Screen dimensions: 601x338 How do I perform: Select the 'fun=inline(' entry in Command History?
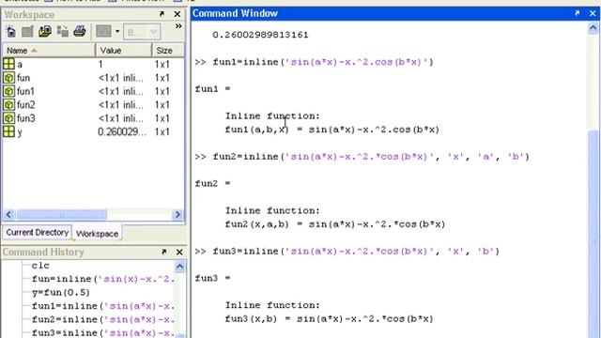tap(103, 279)
